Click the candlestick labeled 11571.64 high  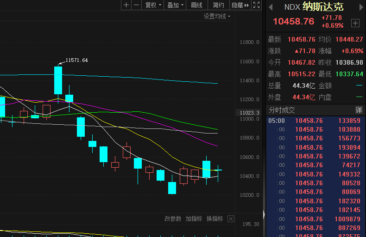58,80
